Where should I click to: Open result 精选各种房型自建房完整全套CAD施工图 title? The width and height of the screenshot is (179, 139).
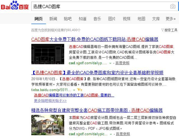click(x=97, y=110)
